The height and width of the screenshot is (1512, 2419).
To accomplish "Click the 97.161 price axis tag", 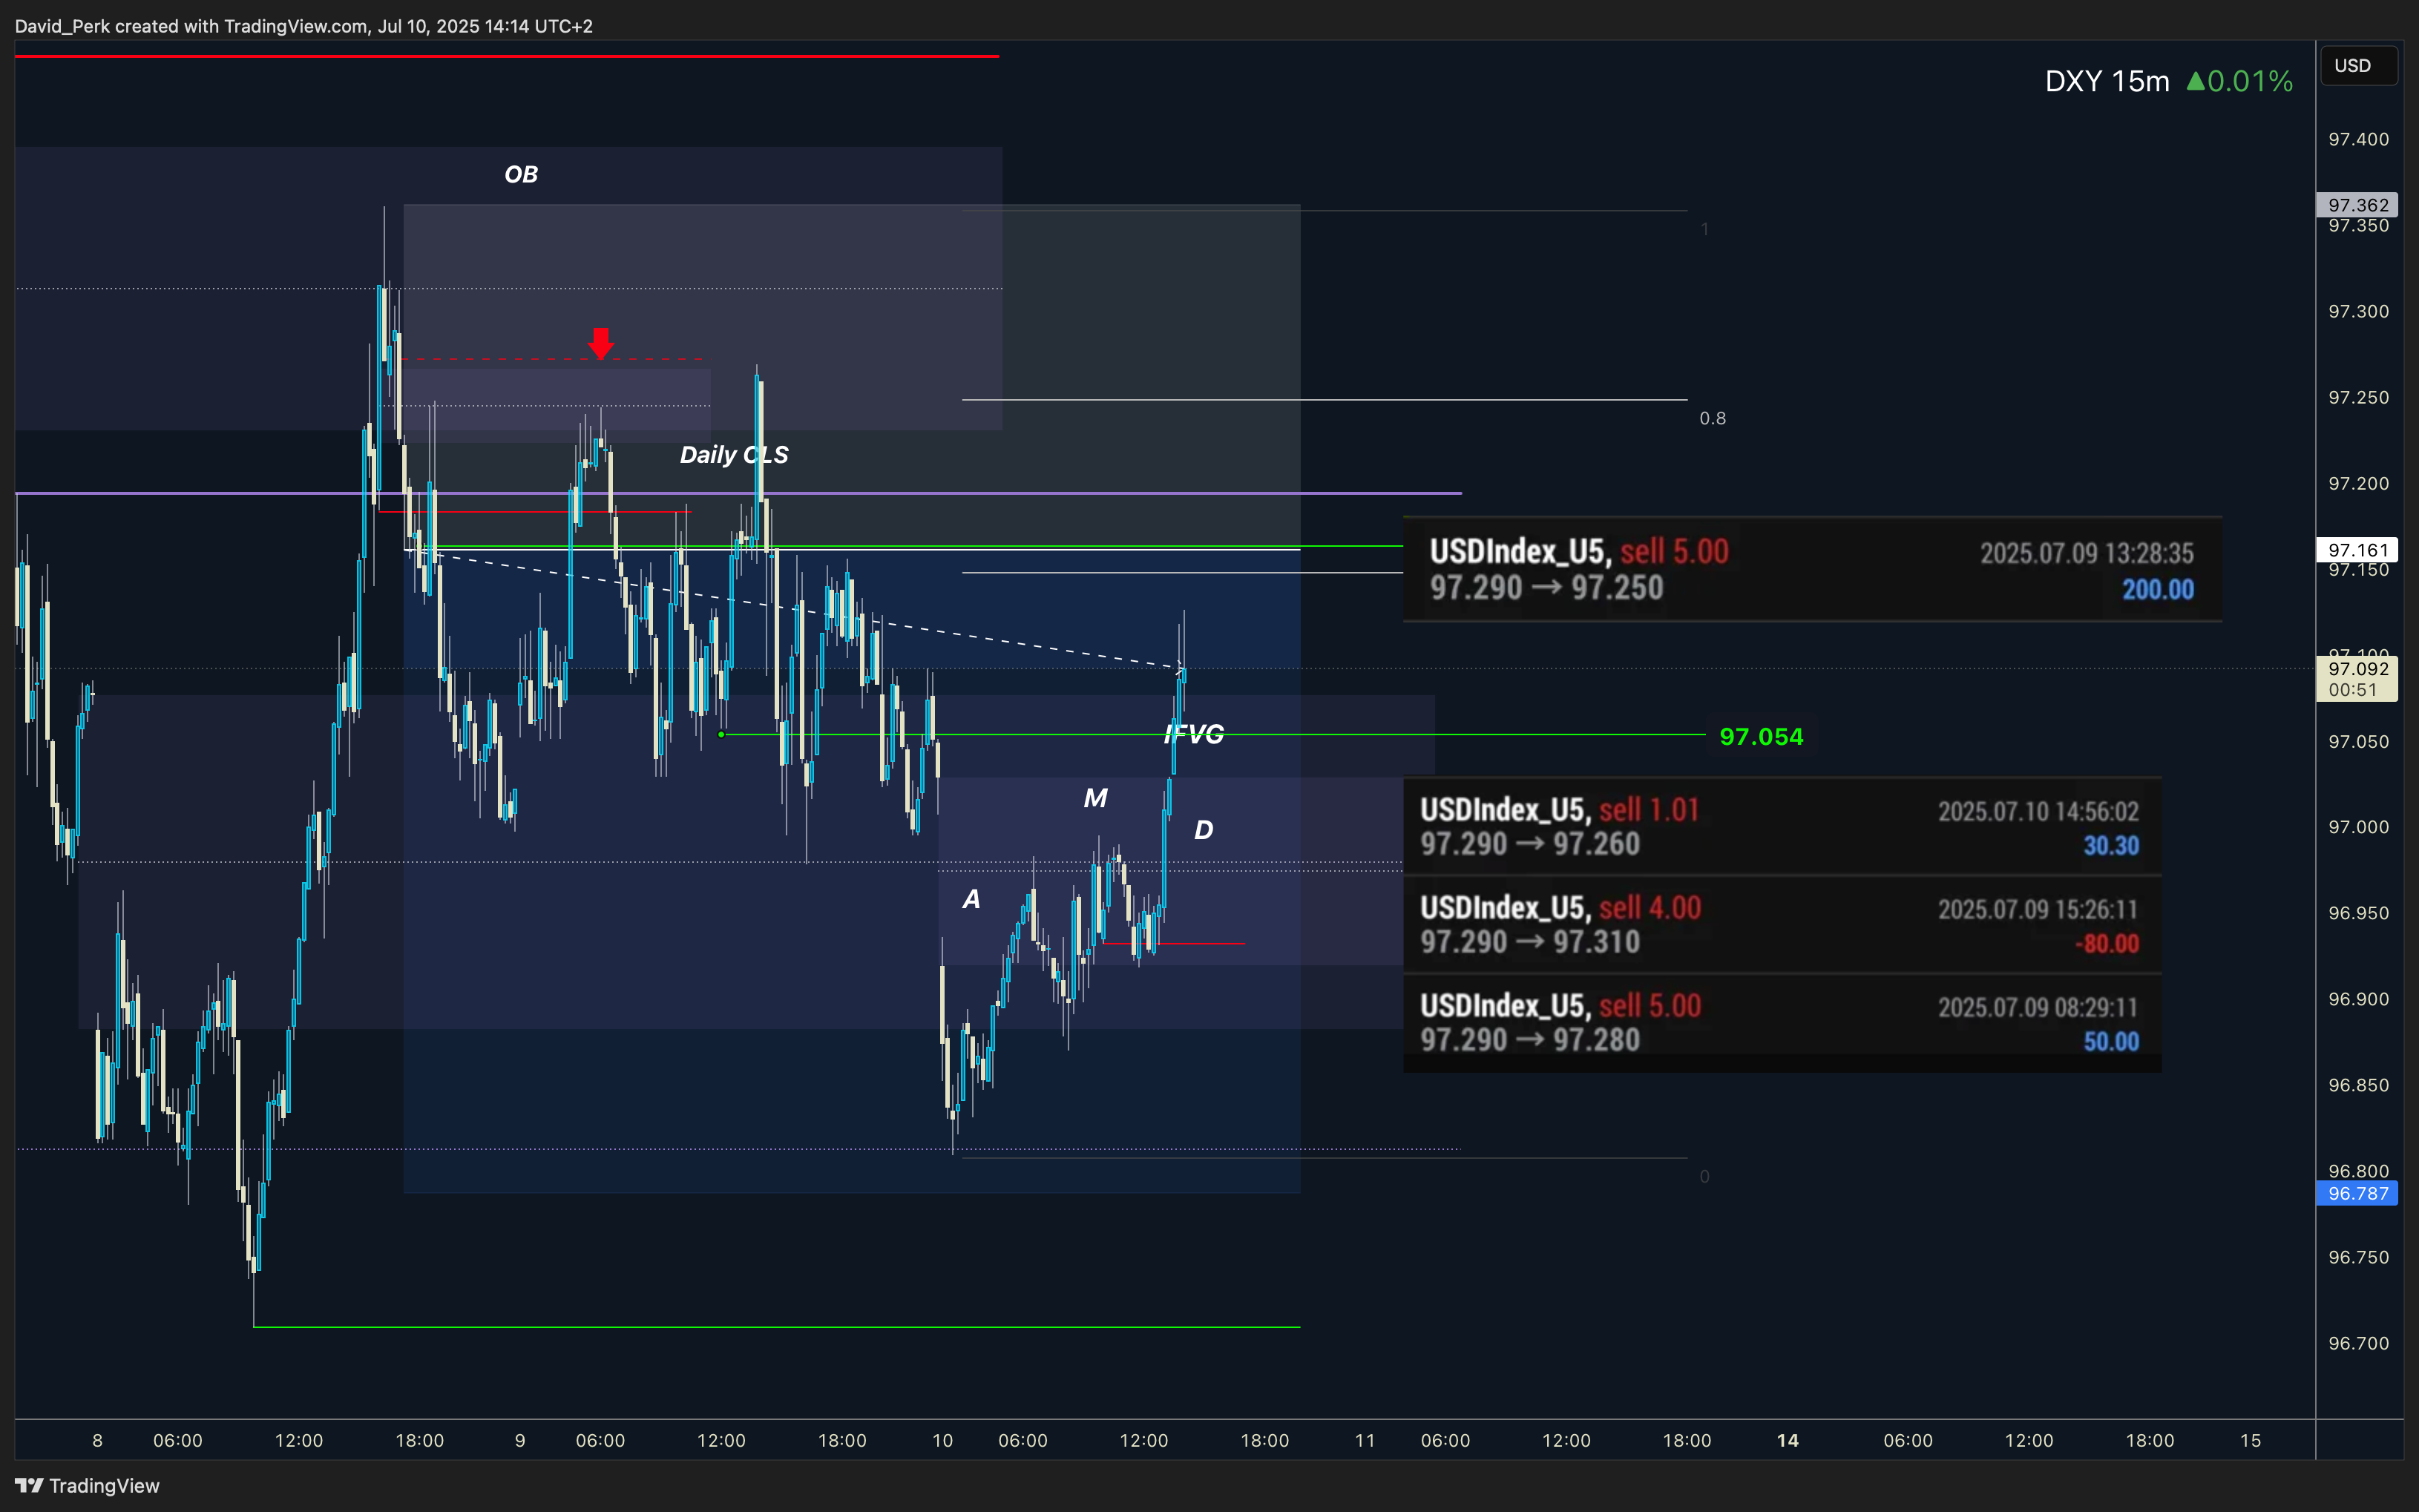I will tap(2357, 550).
